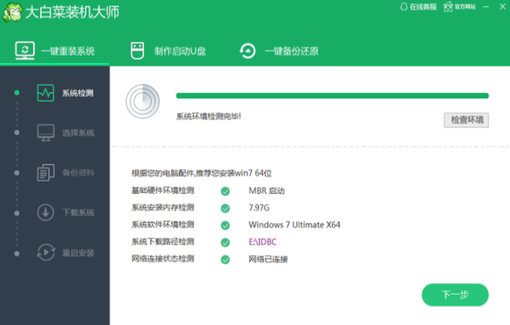Screen dimensions: 510x325
Task: Open 在线客服 online support
Action: tap(421, 7)
